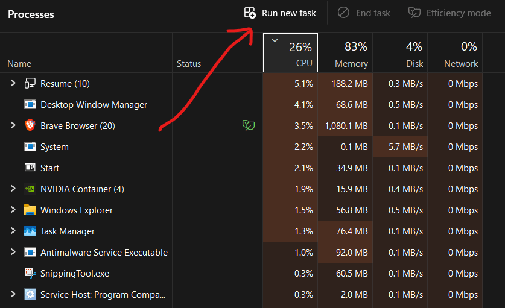Click green efficiency leaf on Brave Browser row
Image resolution: width=505 pixels, height=308 pixels.
249,125
